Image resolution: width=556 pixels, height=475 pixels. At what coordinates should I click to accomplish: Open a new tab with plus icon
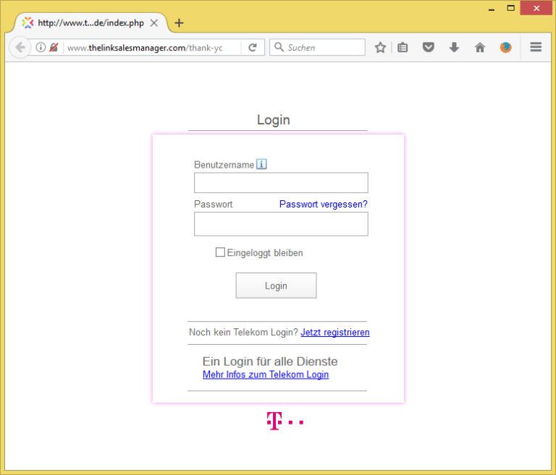click(x=179, y=23)
